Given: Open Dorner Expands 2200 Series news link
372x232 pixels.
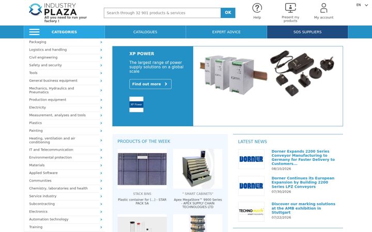Looking at the screenshot, I should click(x=303, y=157).
